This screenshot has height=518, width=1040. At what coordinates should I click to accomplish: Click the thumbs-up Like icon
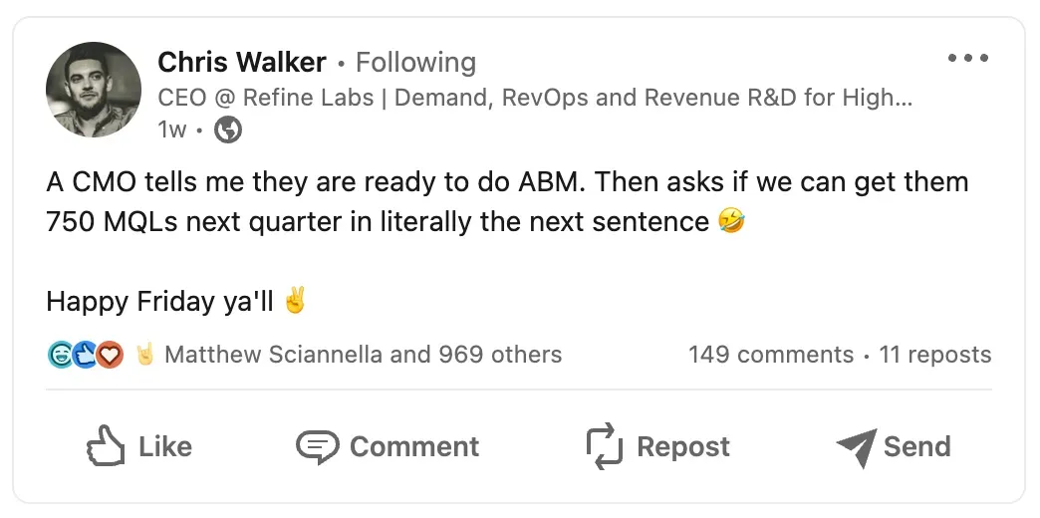(106, 447)
